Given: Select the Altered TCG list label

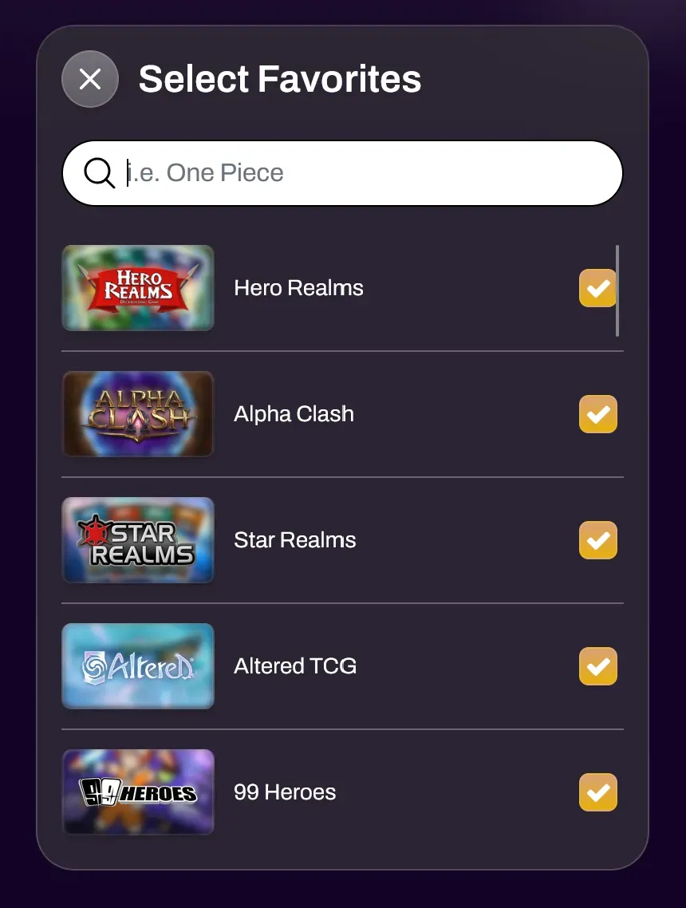Looking at the screenshot, I should point(295,666).
